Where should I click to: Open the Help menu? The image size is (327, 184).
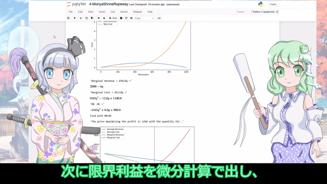150,12
